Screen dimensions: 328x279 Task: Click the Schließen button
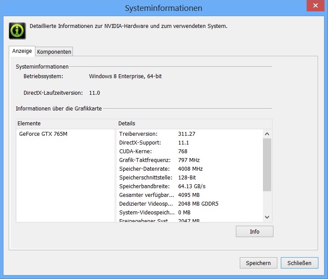299,263
